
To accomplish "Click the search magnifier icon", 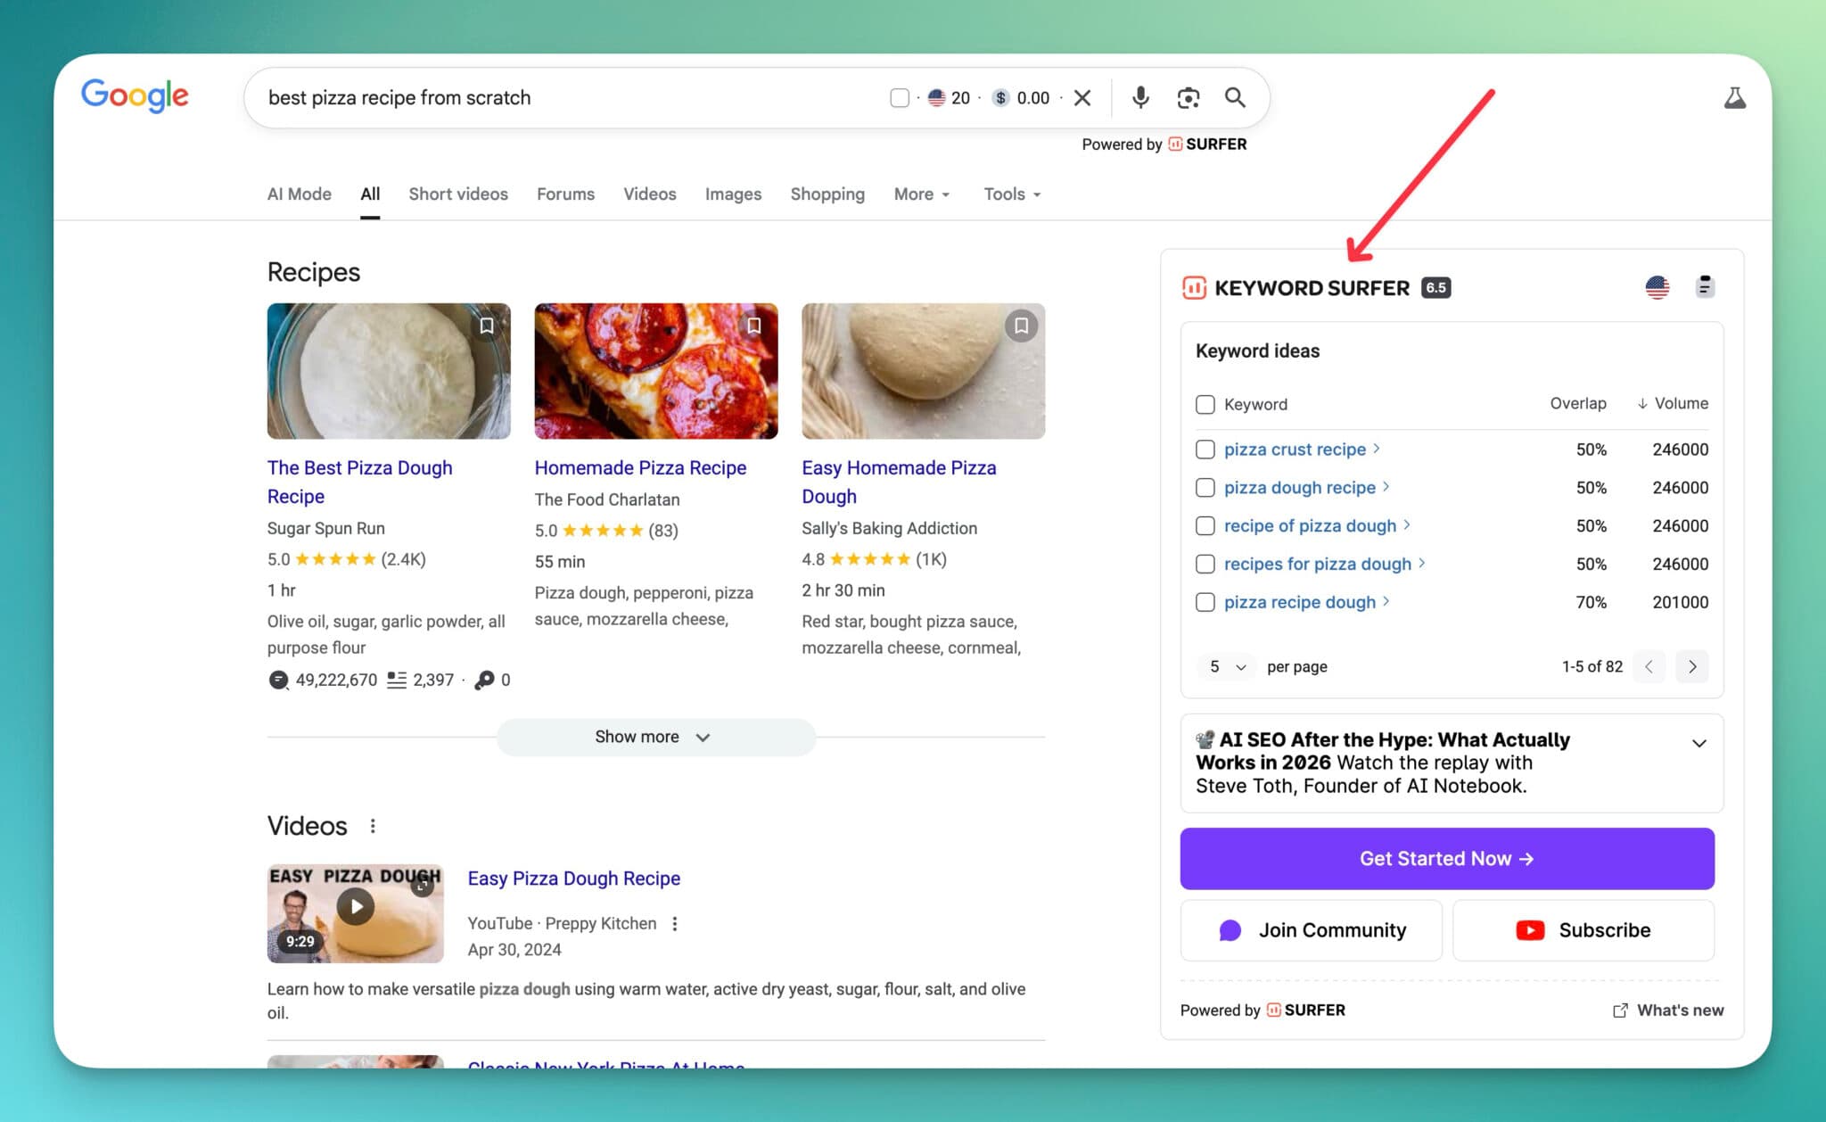I will [1235, 97].
